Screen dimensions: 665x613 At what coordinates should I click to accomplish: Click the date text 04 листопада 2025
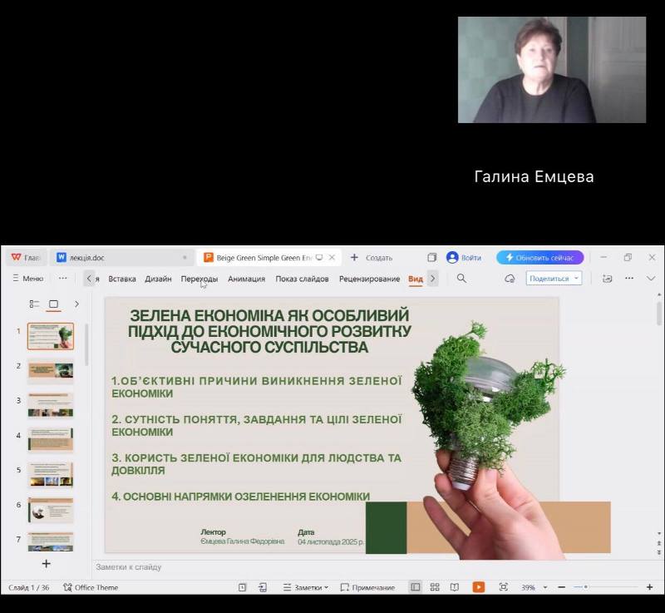(x=331, y=541)
